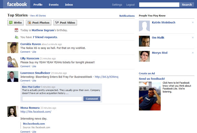Click the comment text box under Kim-Mai's reply

click(52, 99)
